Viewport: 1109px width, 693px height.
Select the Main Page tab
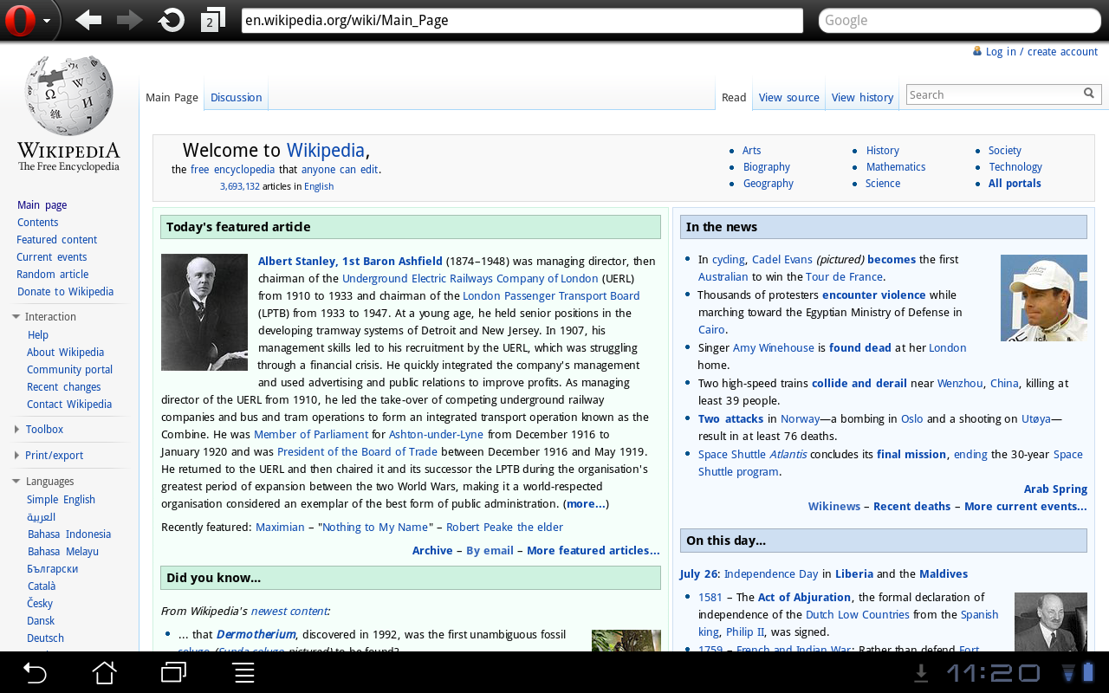point(172,97)
